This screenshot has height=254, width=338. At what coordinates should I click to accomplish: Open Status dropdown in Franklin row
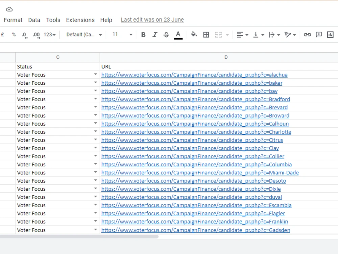[96, 221]
